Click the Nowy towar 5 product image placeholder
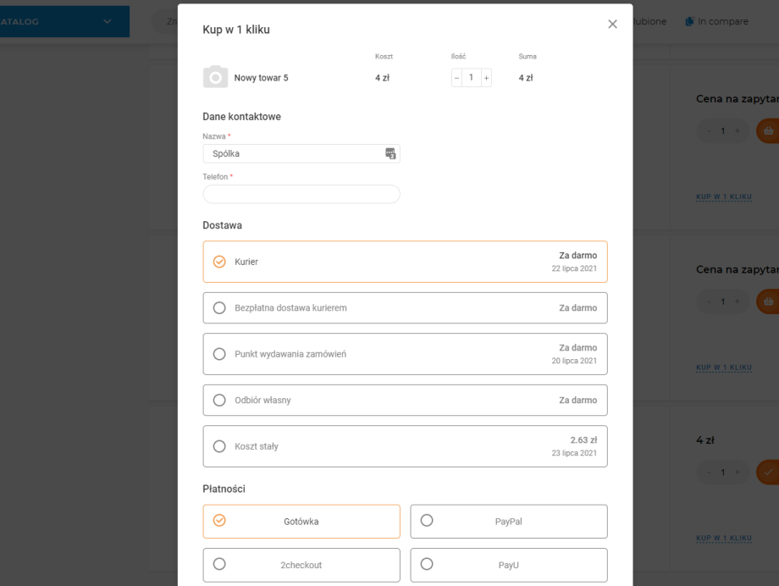779x586 pixels. pos(215,77)
